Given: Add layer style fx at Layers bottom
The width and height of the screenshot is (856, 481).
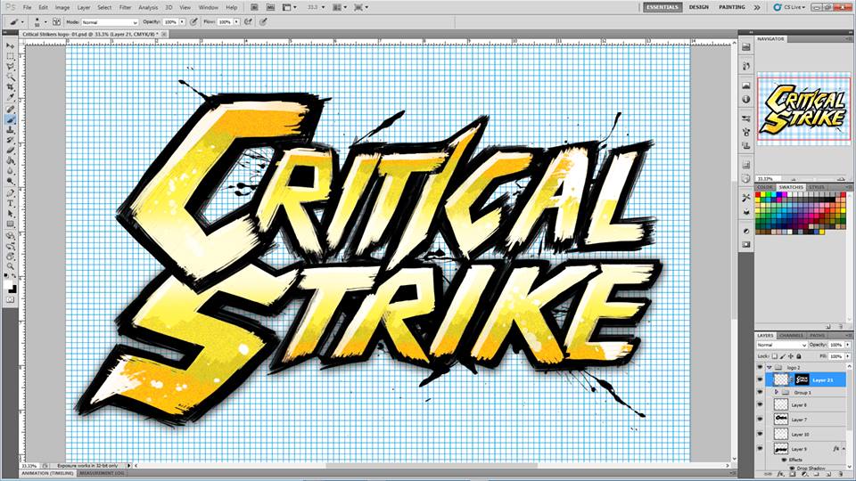Looking at the screenshot, I should (x=781, y=475).
